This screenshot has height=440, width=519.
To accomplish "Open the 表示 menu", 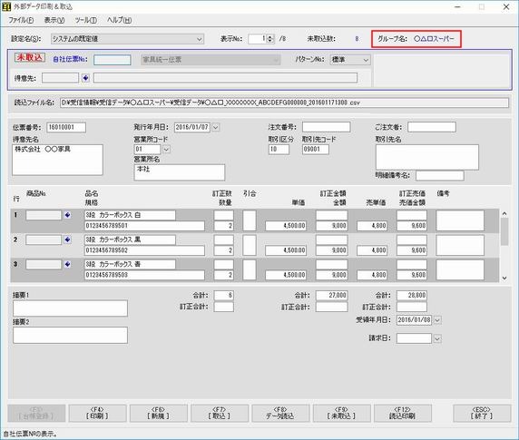I will (54, 20).
